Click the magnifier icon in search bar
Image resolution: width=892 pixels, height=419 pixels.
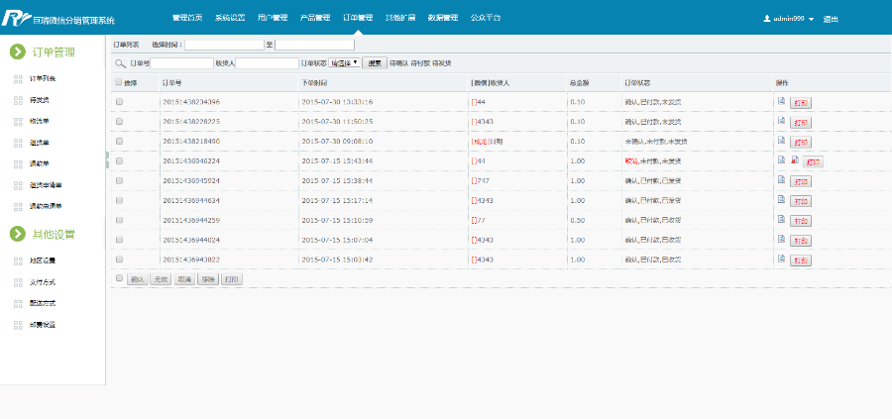[x=120, y=63]
